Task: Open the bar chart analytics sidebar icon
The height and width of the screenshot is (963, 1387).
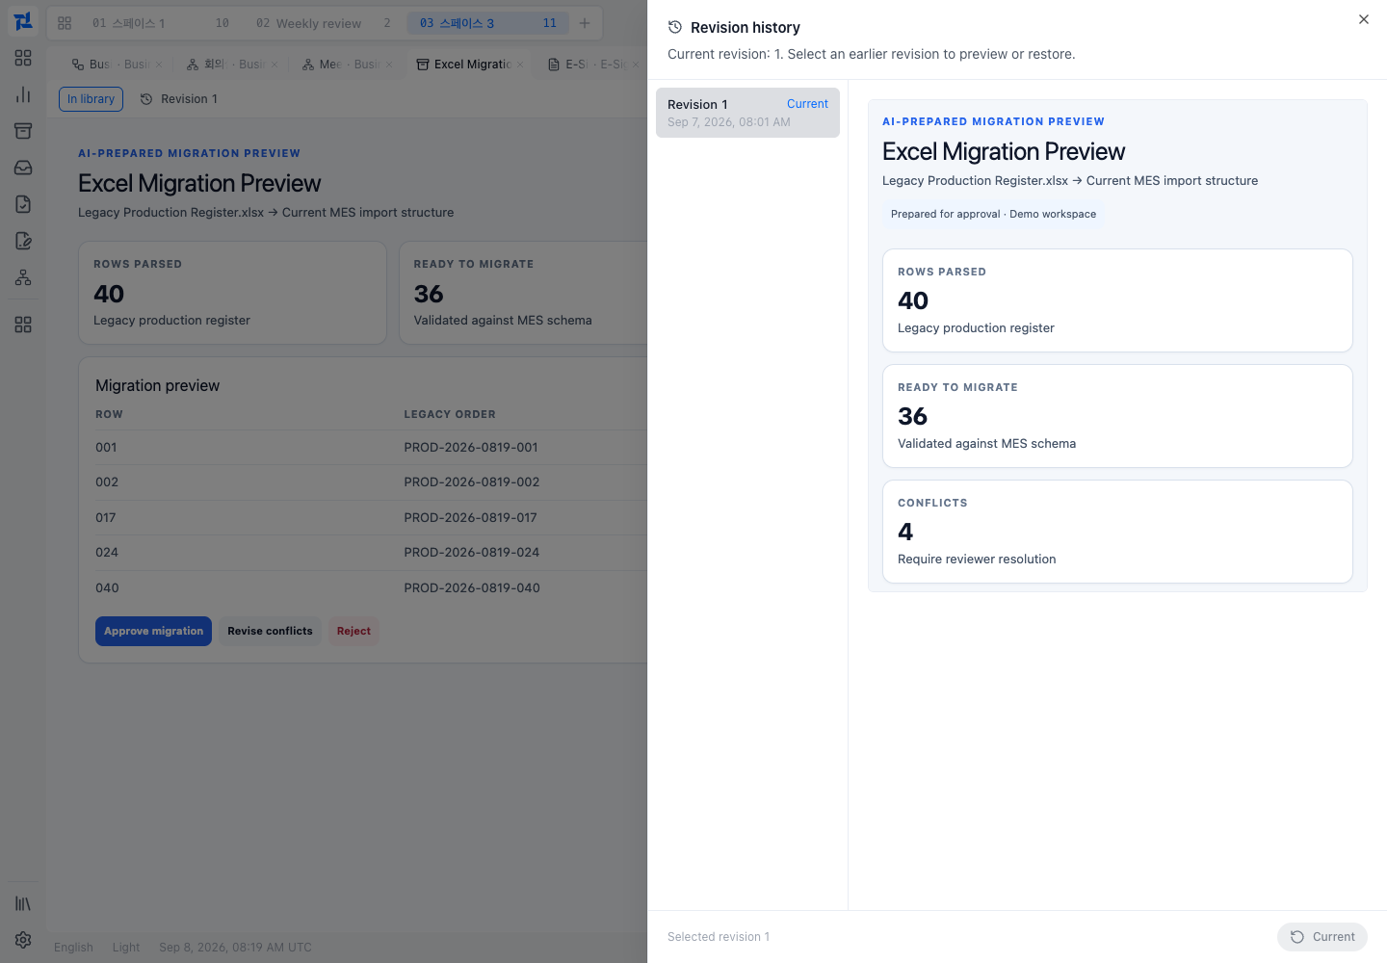Action: (x=23, y=94)
